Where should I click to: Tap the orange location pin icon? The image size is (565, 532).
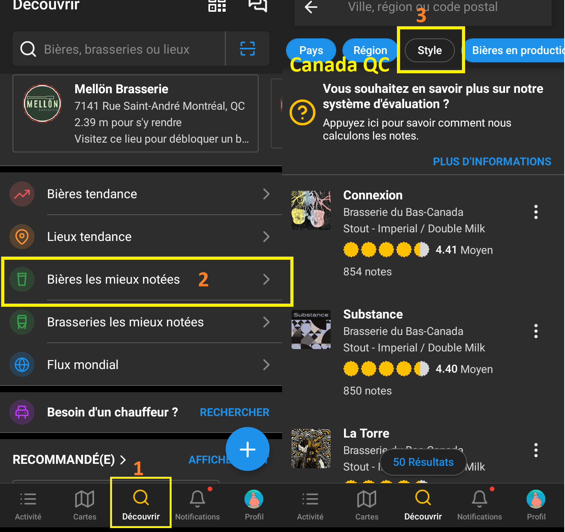coord(22,237)
